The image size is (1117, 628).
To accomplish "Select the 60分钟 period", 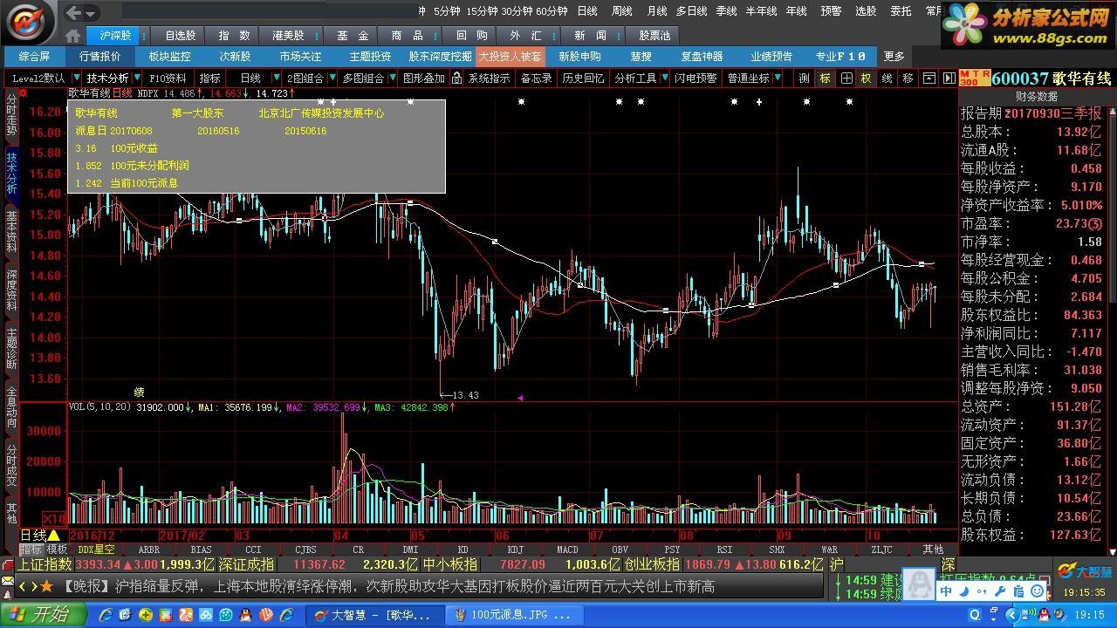I will [552, 11].
